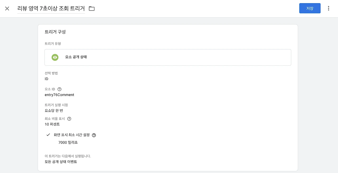Close the trigger editor with the X icon

click(7, 8)
